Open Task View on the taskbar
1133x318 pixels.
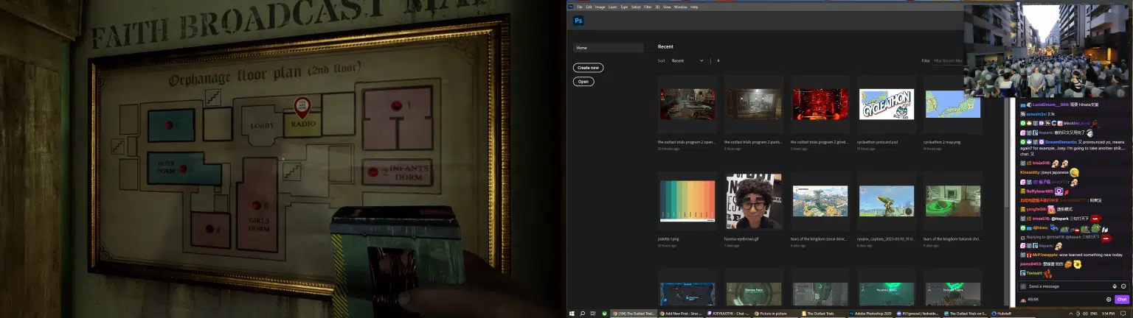pyautogui.click(x=593, y=314)
